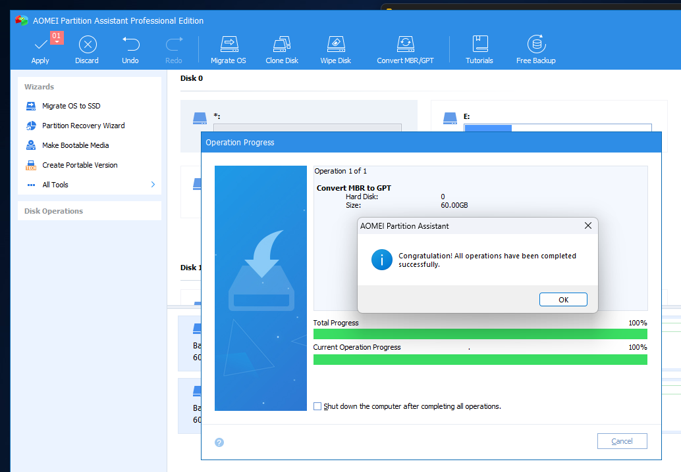Click the 60.00GB size value
Viewport: 681px width, 472px height.
(454, 206)
